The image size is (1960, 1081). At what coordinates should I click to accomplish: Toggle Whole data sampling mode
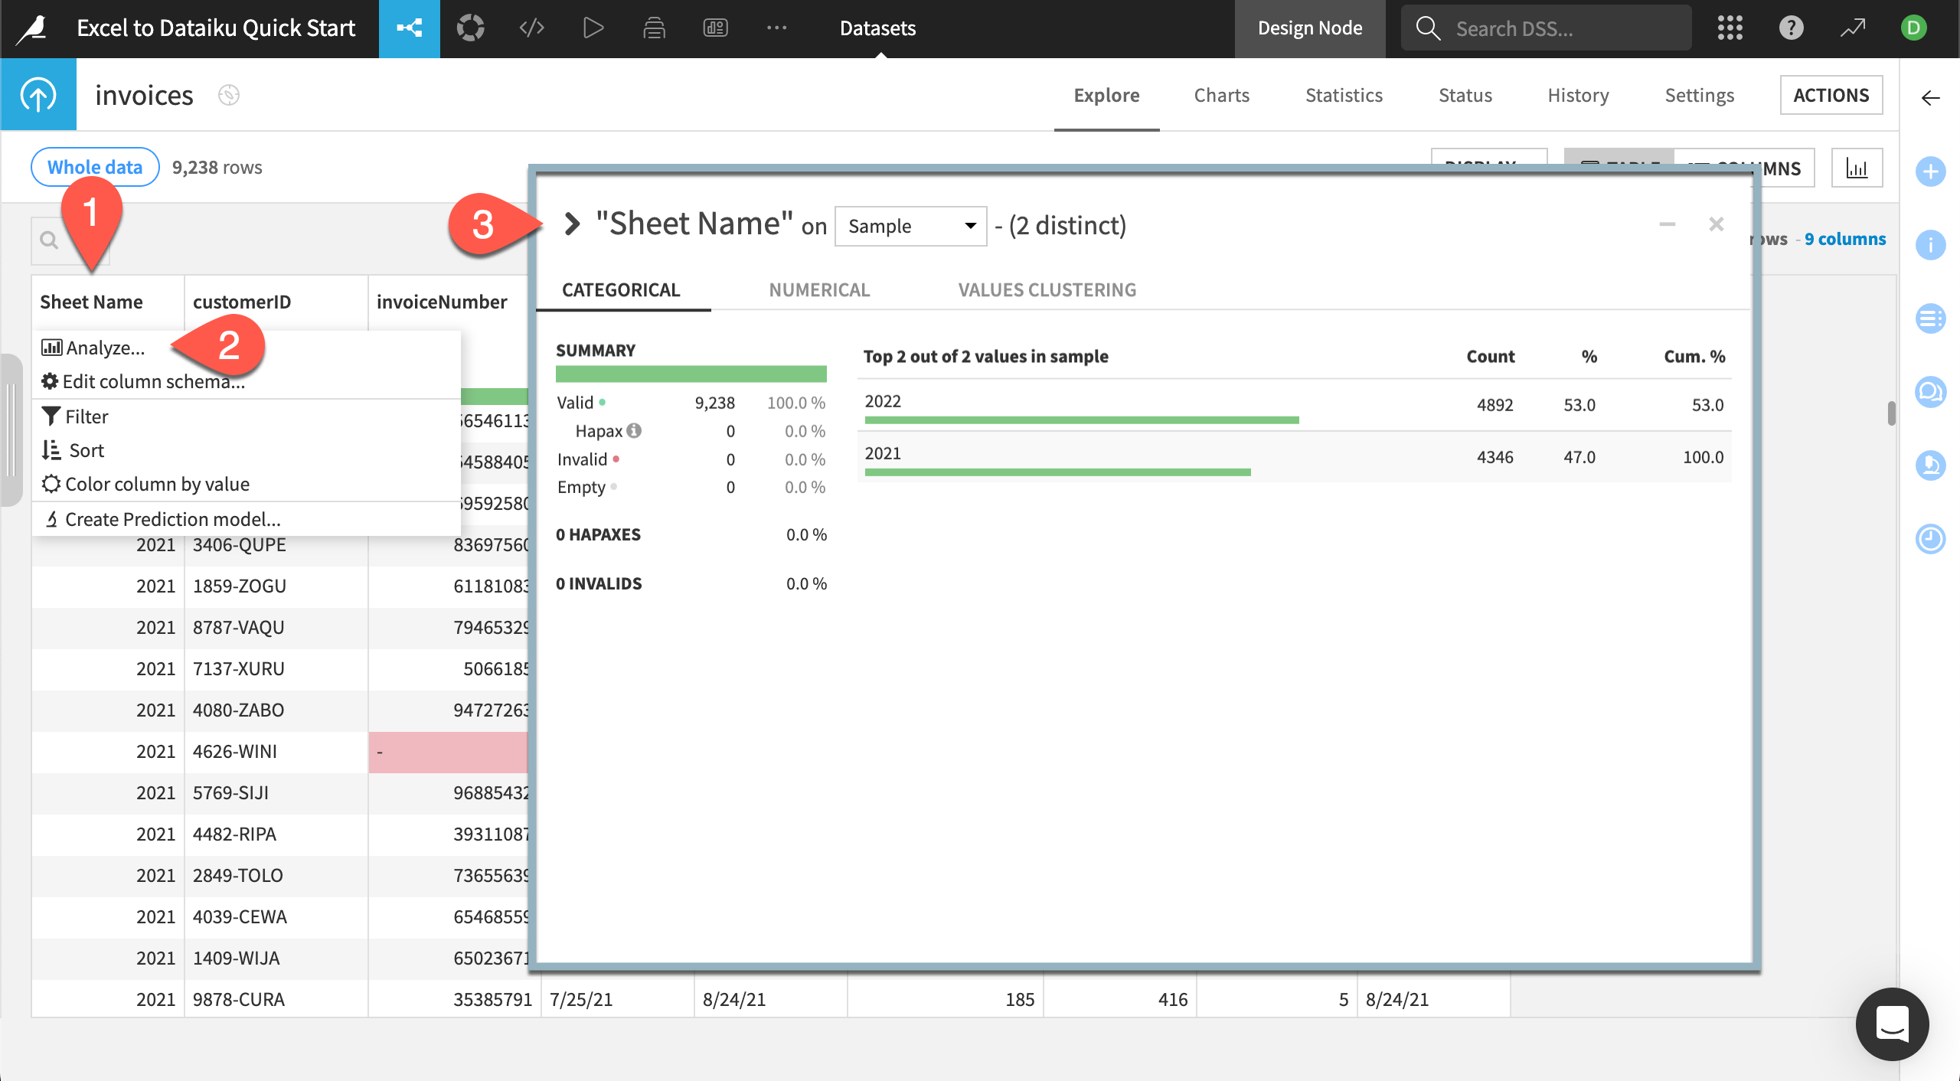coord(94,166)
